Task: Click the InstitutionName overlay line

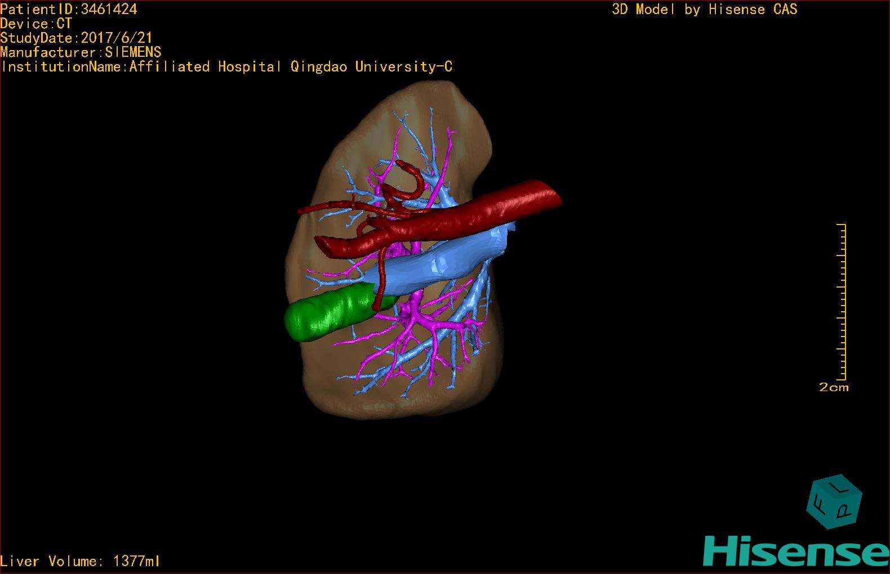Action: 226,66
